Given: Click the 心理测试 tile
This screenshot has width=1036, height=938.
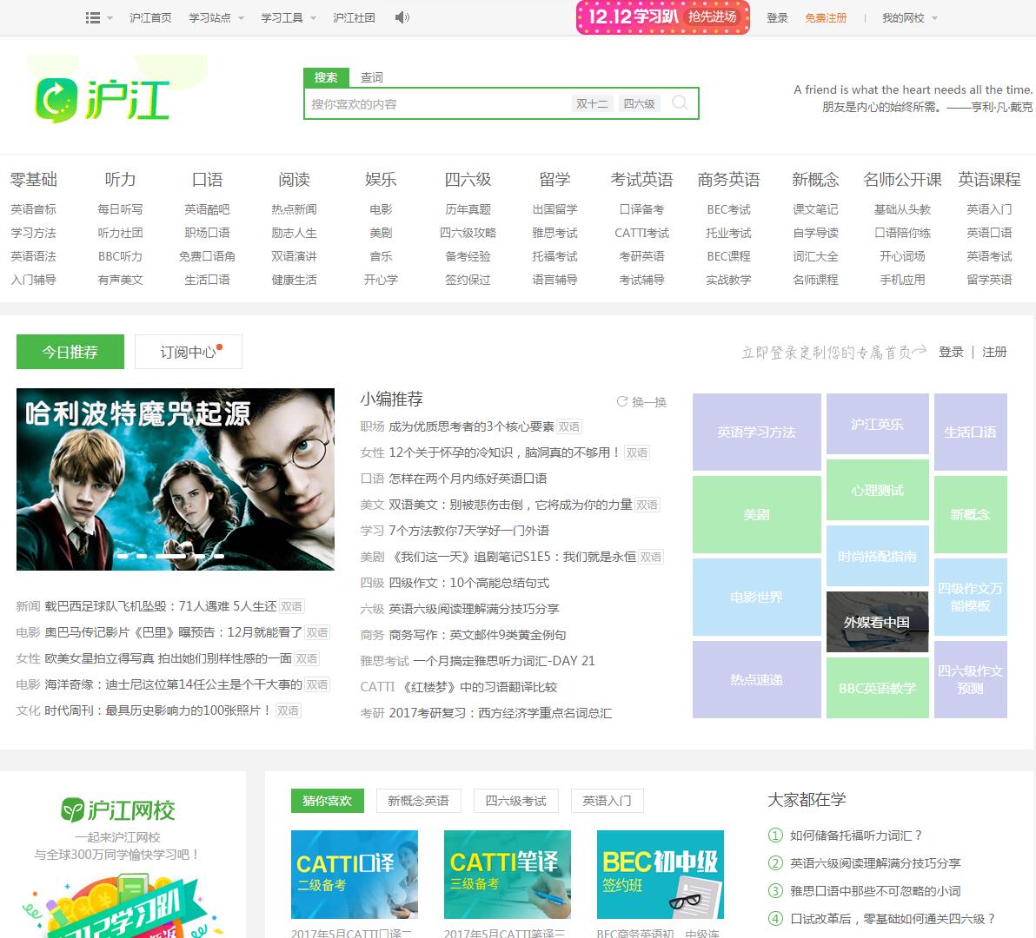Looking at the screenshot, I should (x=878, y=490).
